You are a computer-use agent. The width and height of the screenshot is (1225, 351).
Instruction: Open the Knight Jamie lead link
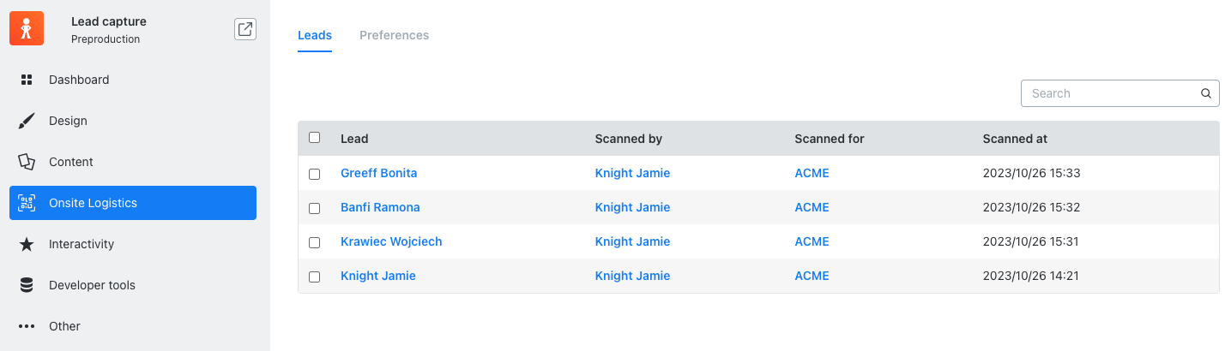click(x=378, y=276)
